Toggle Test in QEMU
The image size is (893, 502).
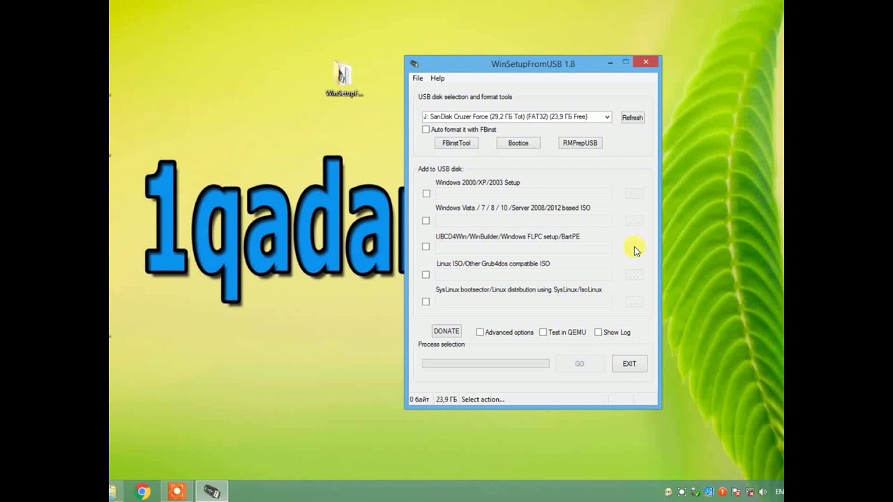point(543,333)
